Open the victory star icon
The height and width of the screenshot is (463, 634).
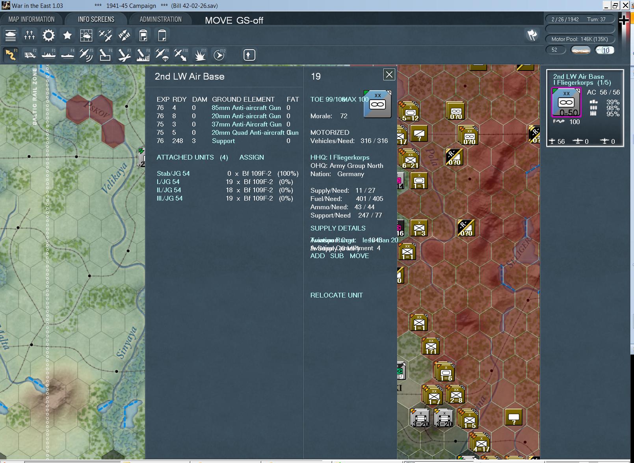(67, 35)
